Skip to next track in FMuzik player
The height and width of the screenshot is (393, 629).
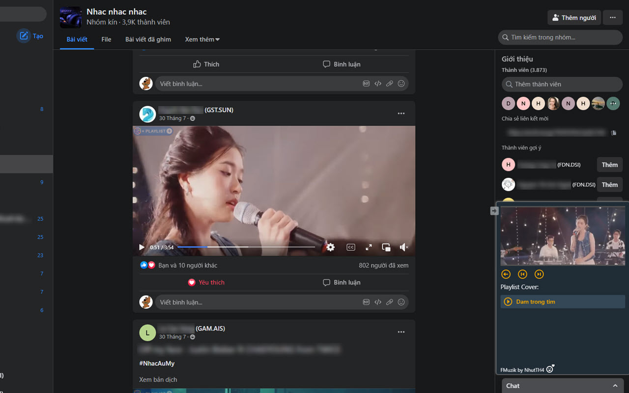click(x=540, y=274)
